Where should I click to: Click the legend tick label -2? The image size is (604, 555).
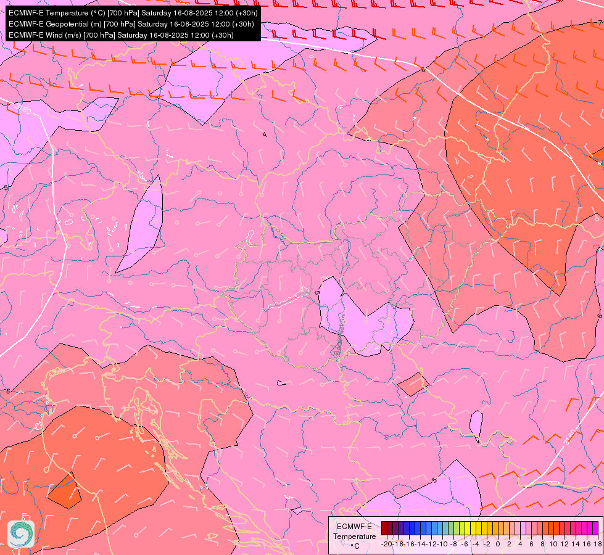click(487, 545)
